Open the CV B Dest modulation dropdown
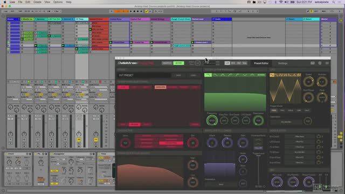 pos(300,152)
